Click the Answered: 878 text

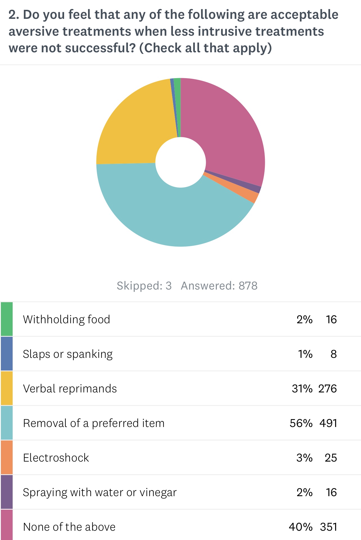tap(219, 286)
